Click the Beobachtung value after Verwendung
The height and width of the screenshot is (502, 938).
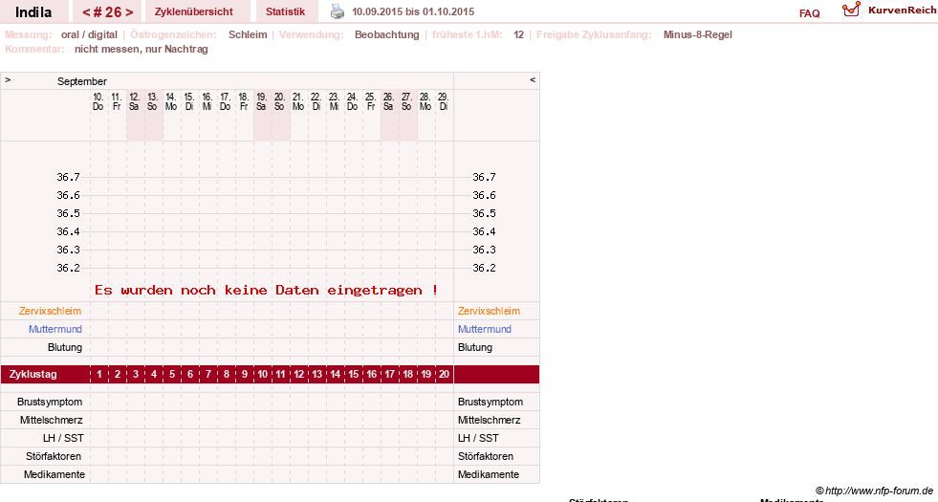(387, 34)
